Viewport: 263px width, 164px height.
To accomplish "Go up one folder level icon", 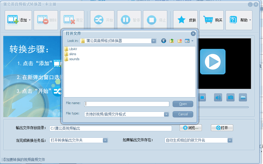I will 172,41.
